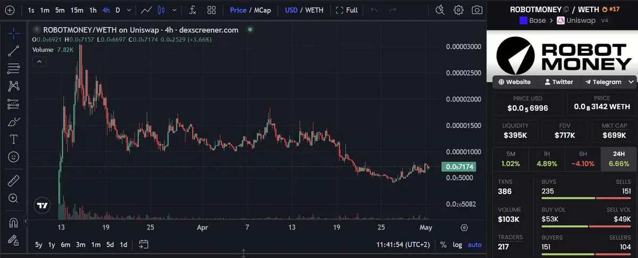Viewport: 638px width, 258px height.
Task: Select the 15m timeframe
Action: pos(77,10)
